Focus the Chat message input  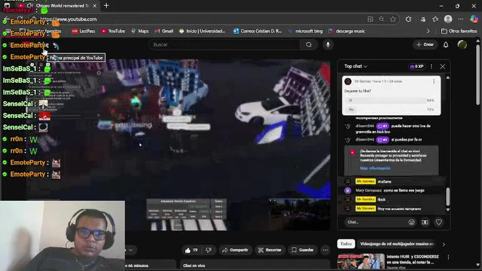pos(377,222)
